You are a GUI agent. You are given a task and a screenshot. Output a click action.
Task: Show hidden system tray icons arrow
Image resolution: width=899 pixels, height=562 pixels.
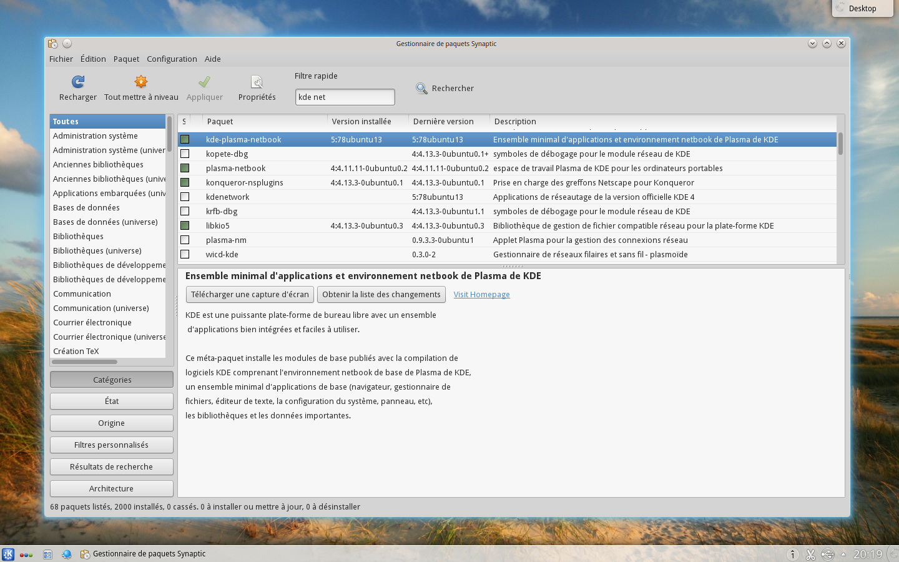coord(843,554)
